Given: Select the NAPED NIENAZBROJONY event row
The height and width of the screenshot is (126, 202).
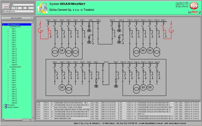Looking at the screenshot, I should click(x=77, y=118).
